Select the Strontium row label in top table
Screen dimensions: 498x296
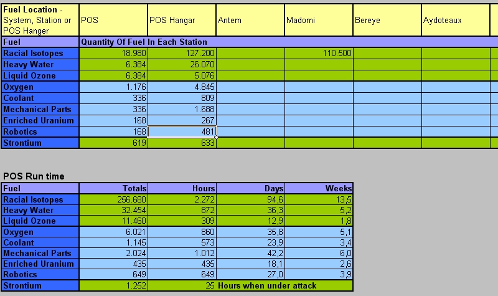pyautogui.click(x=40, y=143)
